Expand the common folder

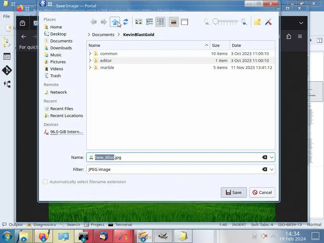point(90,53)
